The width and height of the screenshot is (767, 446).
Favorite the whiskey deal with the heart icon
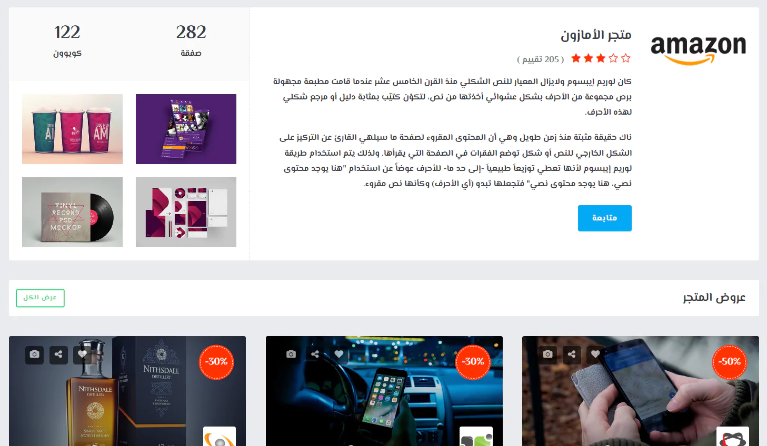click(82, 354)
